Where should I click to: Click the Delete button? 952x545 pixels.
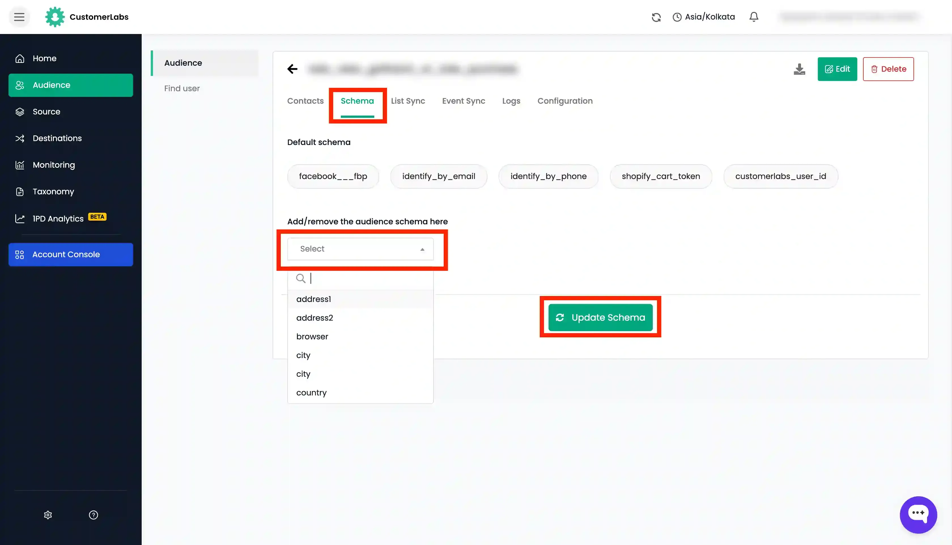point(888,69)
